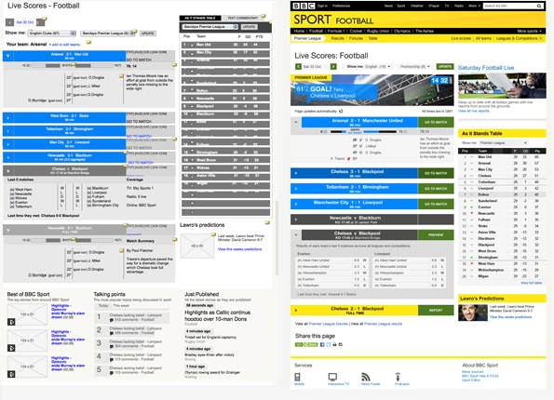
Task: Switch to the As It Stands Table wireframe tab
Action: pos(200,18)
